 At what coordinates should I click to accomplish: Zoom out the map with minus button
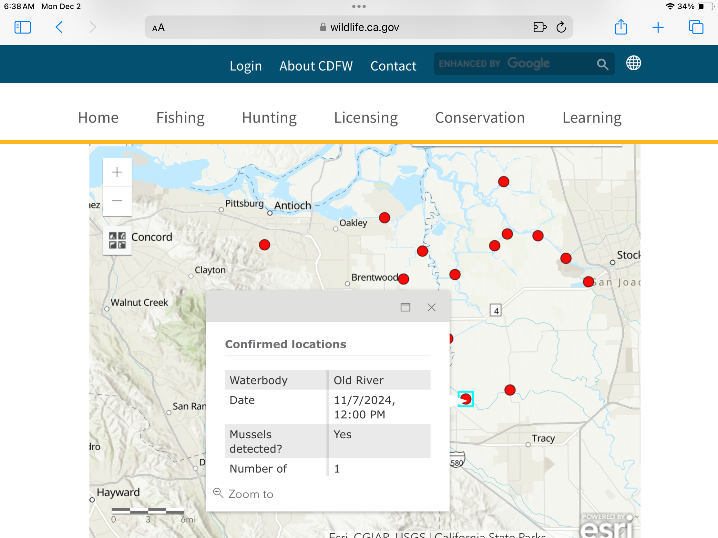(117, 201)
